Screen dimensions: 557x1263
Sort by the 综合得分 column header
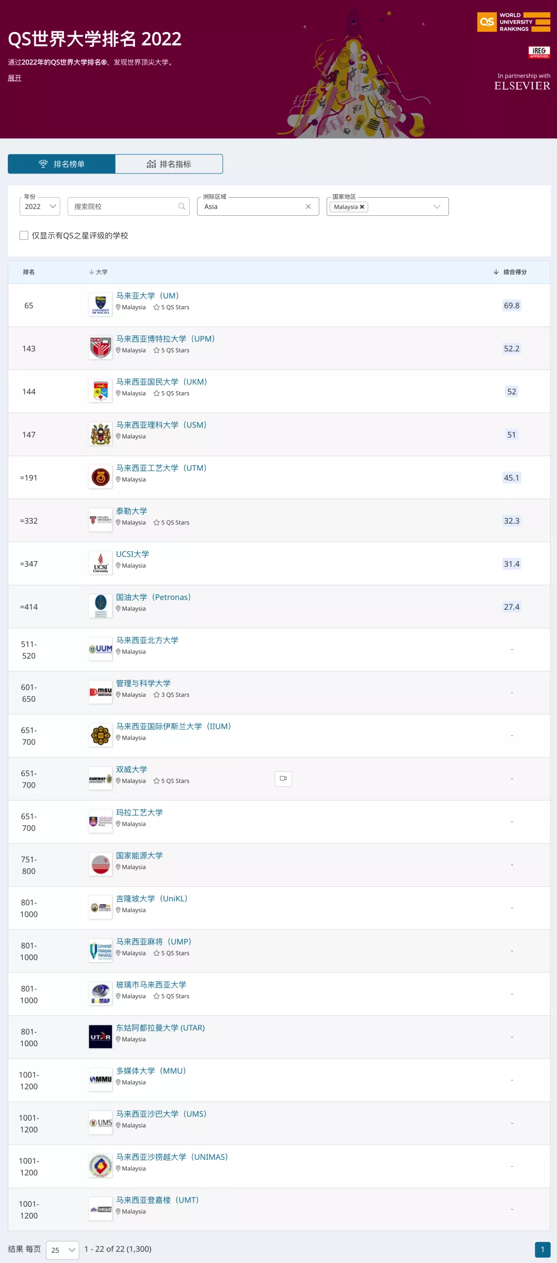coord(510,272)
